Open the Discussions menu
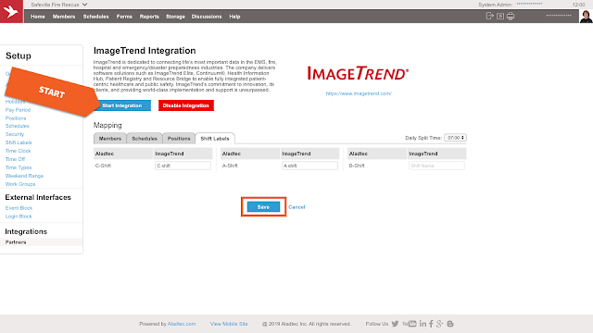The image size is (593, 333). coord(207,17)
